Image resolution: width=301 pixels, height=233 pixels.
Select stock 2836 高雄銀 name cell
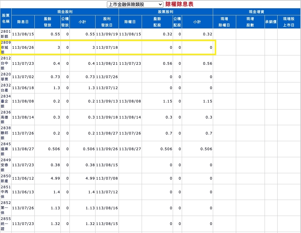coord(6,117)
